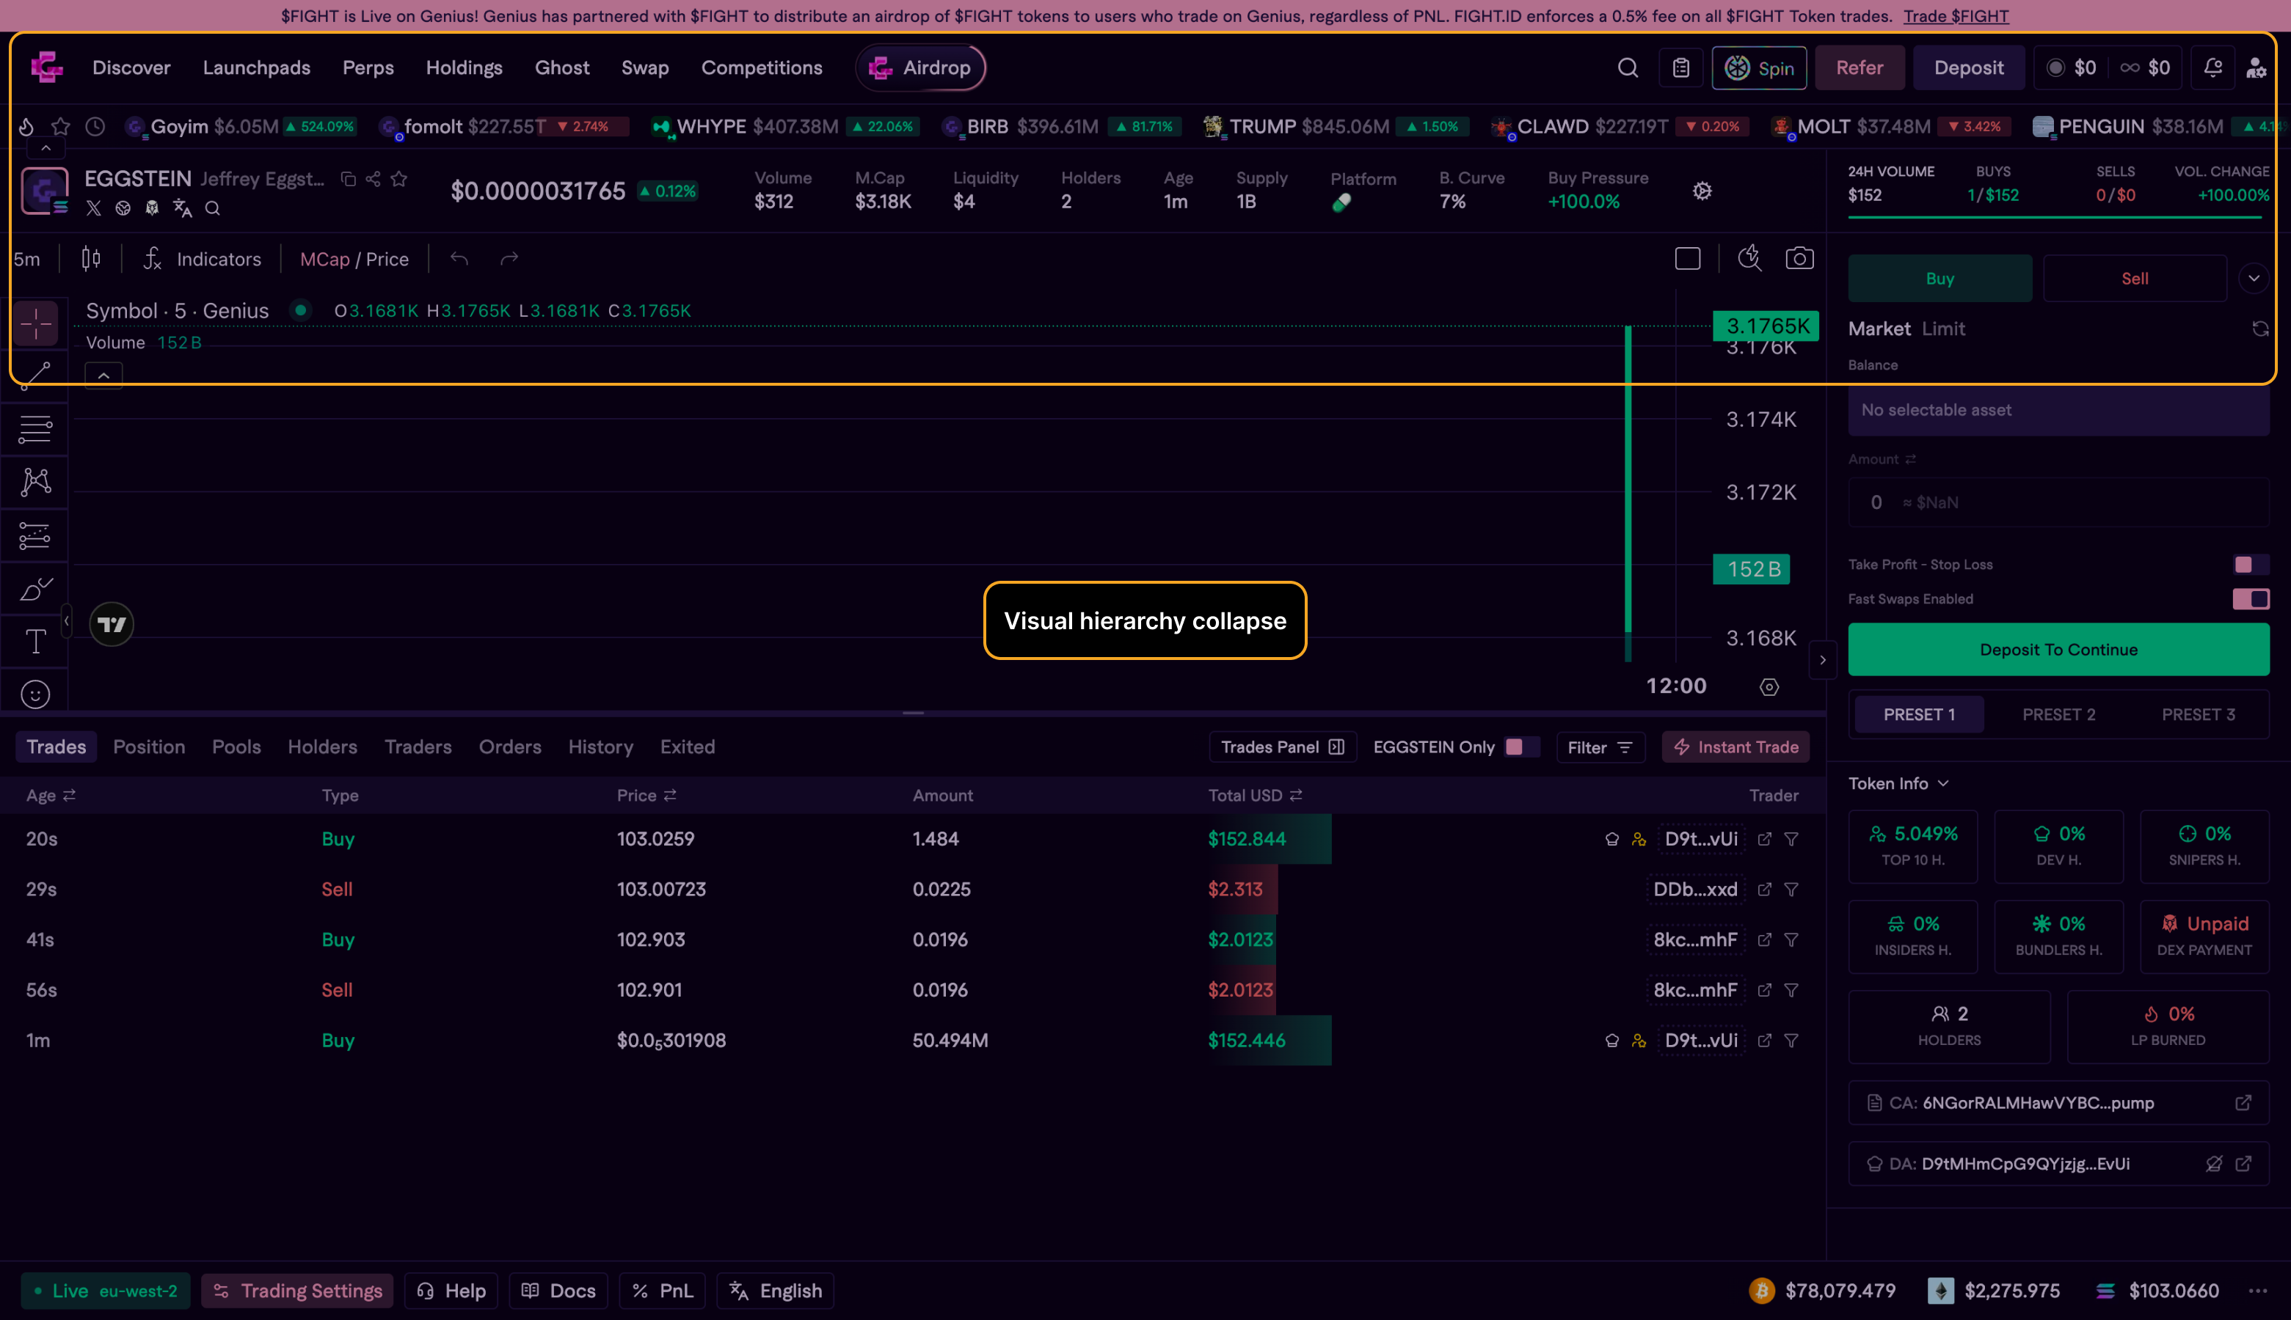Take a chart snapshot with camera icon
This screenshot has width=2291, height=1320.
(x=1799, y=260)
